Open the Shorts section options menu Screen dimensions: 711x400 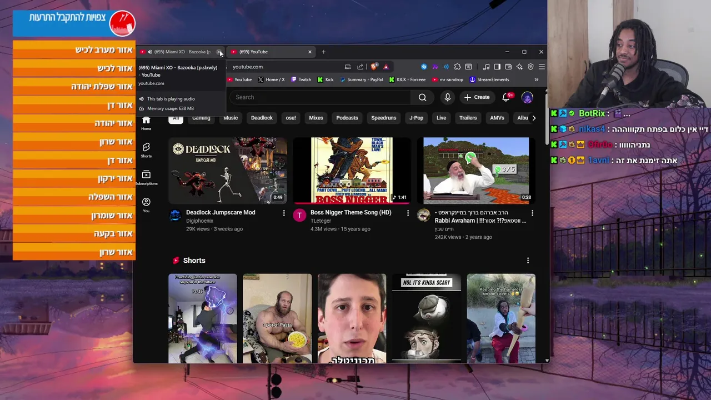(528, 260)
